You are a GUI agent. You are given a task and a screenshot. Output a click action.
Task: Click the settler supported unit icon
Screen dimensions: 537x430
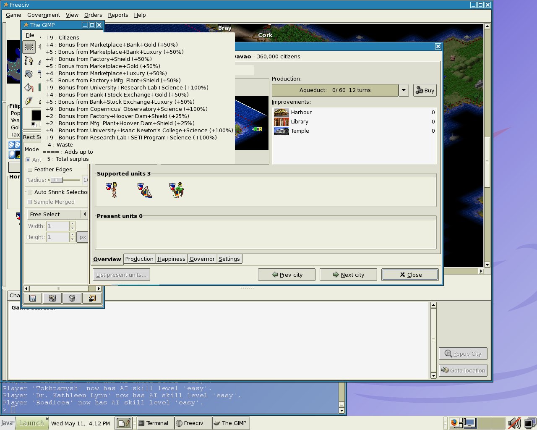pos(112,190)
